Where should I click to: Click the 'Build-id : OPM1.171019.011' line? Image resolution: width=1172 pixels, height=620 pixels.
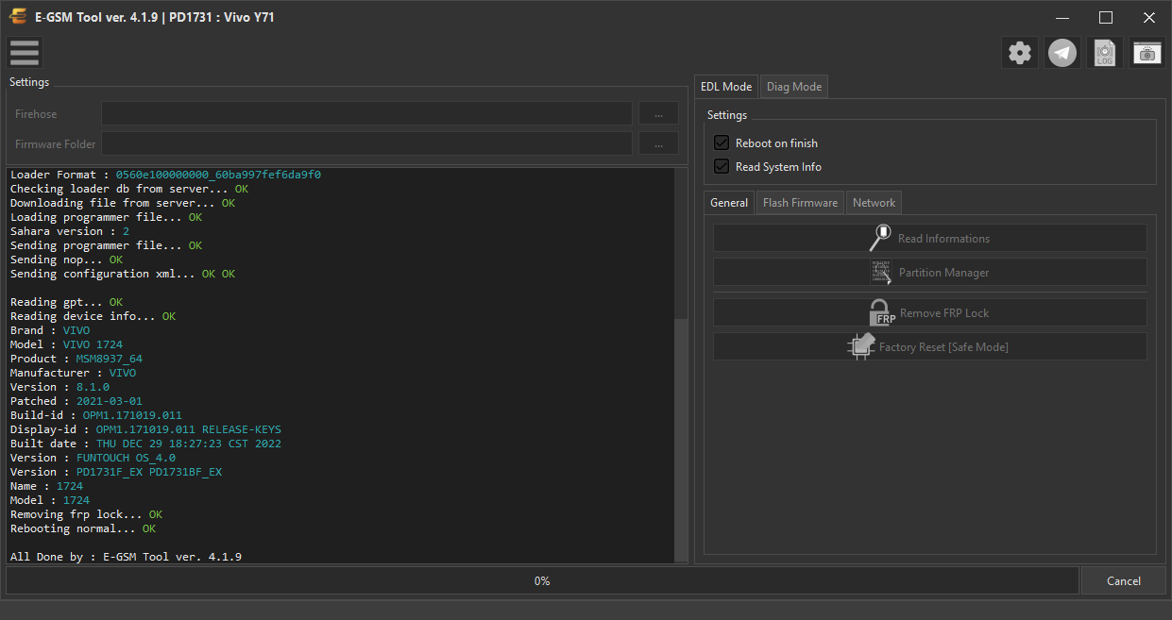coord(95,415)
